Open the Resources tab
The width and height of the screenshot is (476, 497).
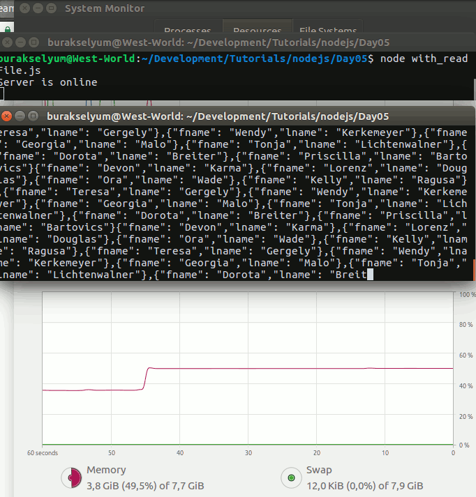pyautogui.click(x=257, y=31)
